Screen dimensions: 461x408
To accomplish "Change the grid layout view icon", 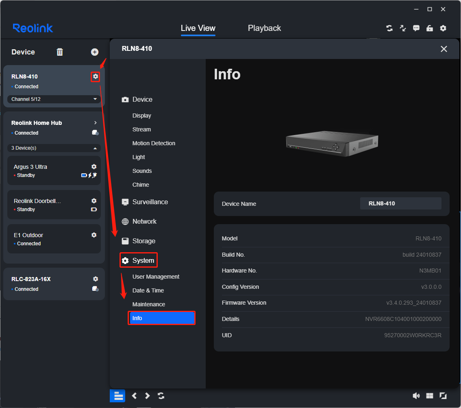I will coord(430,396).
